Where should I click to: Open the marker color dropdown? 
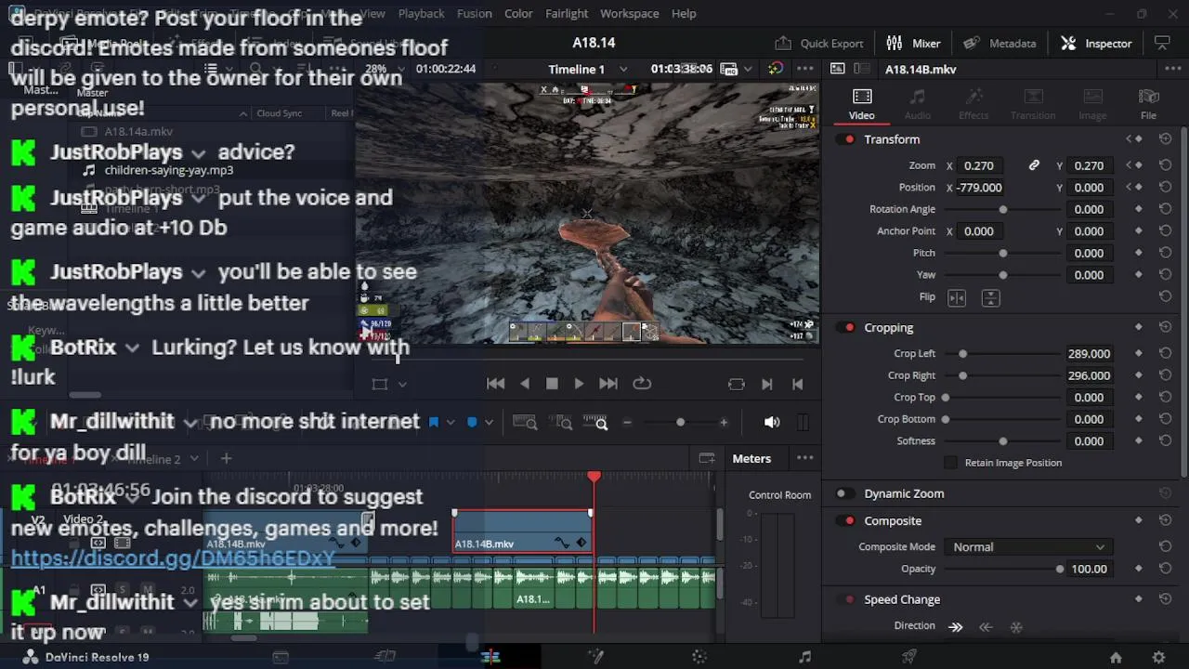(x=489, y=423)
